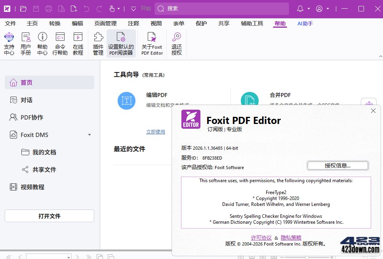
Task: Go to Home (首页) in sidebar
Action: pyautogui.click(x=50, y=82)
